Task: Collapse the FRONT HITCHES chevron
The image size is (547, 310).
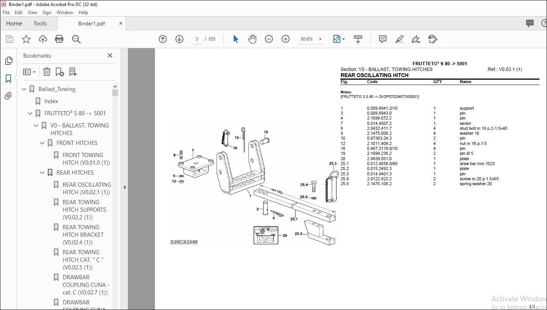Action: coord(42,143)
